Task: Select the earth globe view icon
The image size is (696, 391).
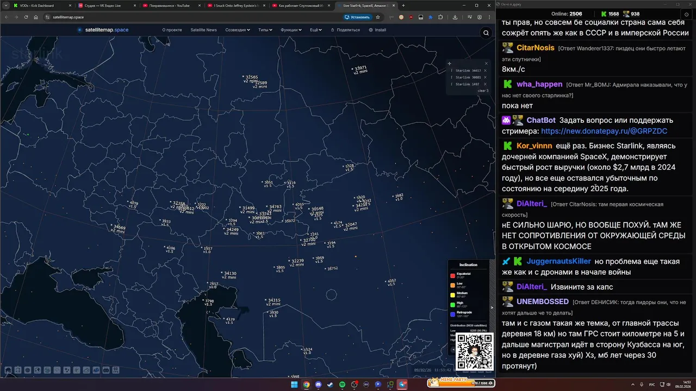Action: click(38, 370)
